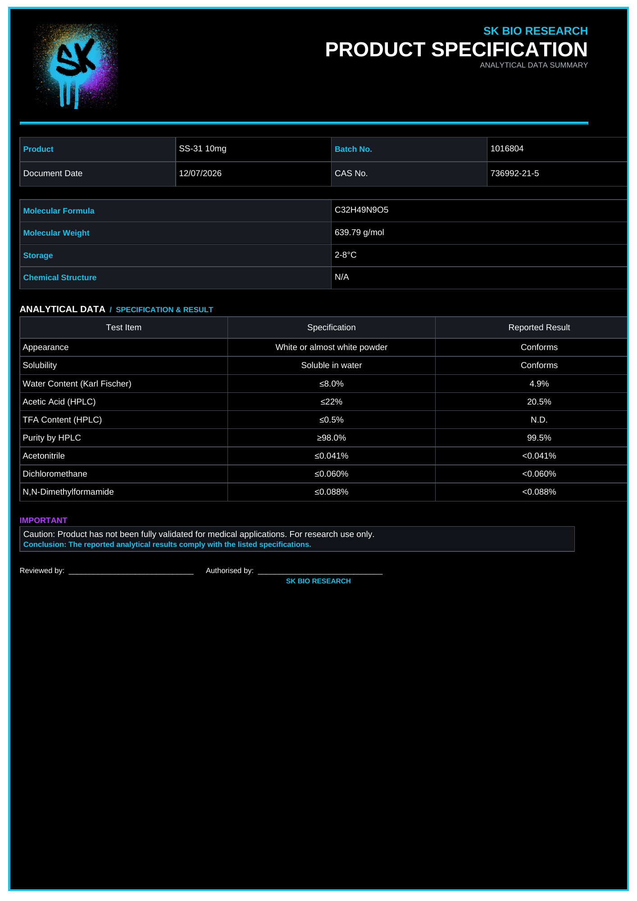Click White or almost white powder specification
The width and height of the screenshot is (637, 901).
[x=332, y=347]
